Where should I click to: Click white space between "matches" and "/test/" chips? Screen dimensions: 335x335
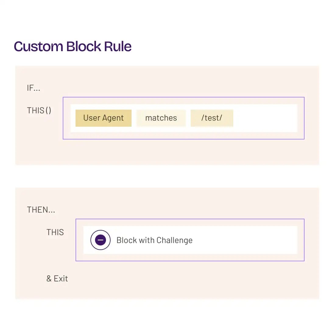(x=188, y=118)
